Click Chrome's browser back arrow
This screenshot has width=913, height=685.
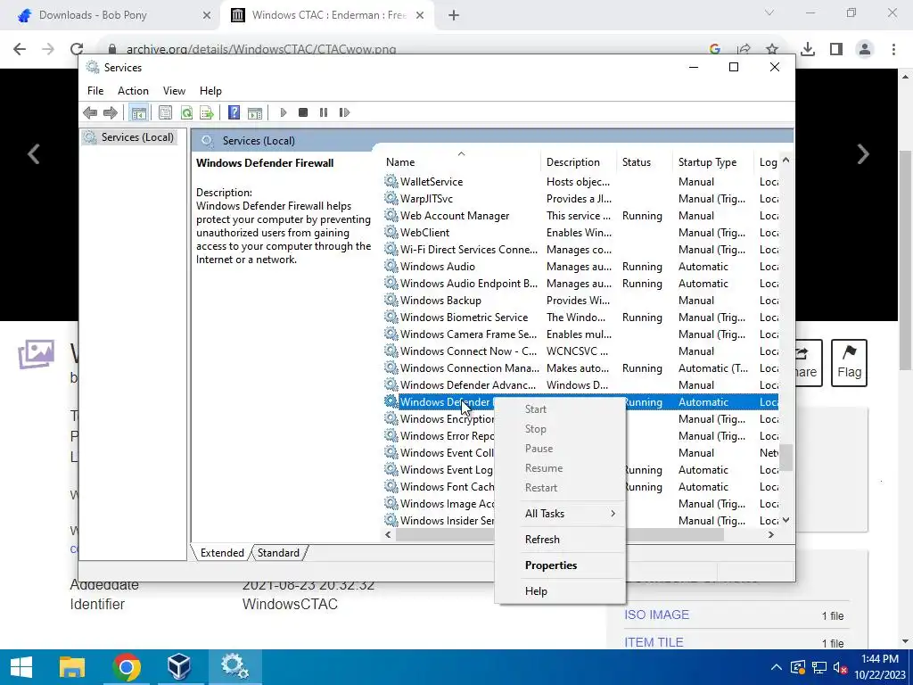(x=20, y=49)
